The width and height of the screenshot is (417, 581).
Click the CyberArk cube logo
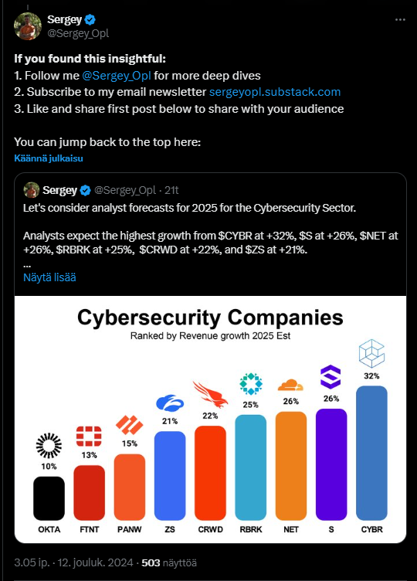coord(371,354)
